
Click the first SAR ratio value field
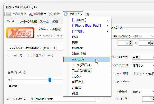click(123, 43)
